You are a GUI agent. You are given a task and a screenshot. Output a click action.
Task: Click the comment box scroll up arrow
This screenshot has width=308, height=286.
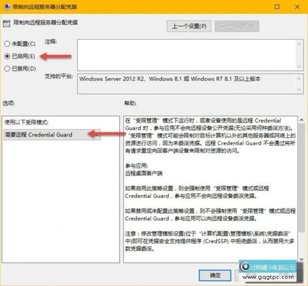tap(299, 44)
